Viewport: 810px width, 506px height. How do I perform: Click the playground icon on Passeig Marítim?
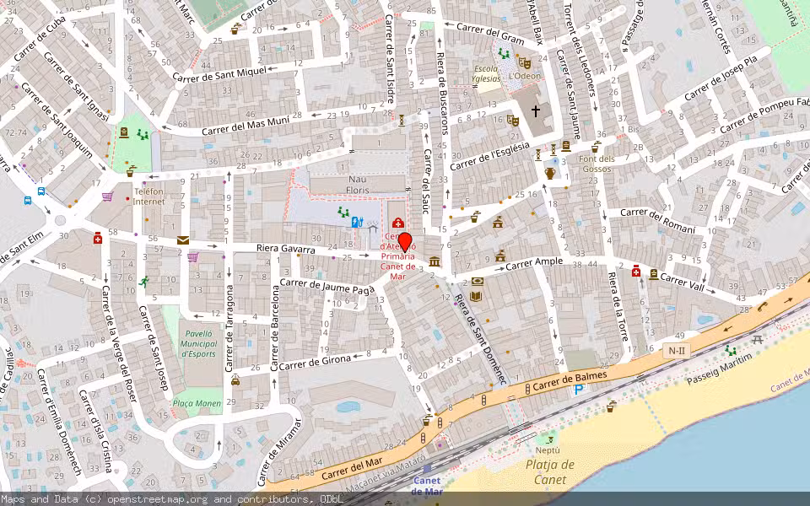point(731,351)
